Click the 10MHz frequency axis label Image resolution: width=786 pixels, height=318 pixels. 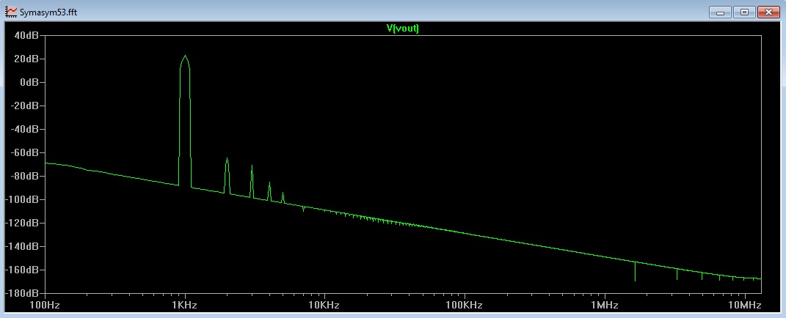point(744,305)
